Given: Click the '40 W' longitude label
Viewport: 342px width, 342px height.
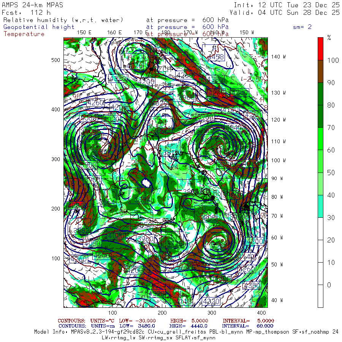Looking at the screenshot, I should click(277, 300).
